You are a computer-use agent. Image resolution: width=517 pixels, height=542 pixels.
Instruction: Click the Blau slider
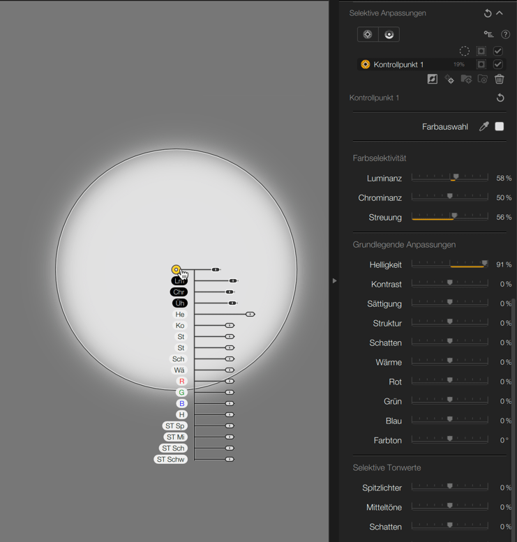tap(449, 421)
